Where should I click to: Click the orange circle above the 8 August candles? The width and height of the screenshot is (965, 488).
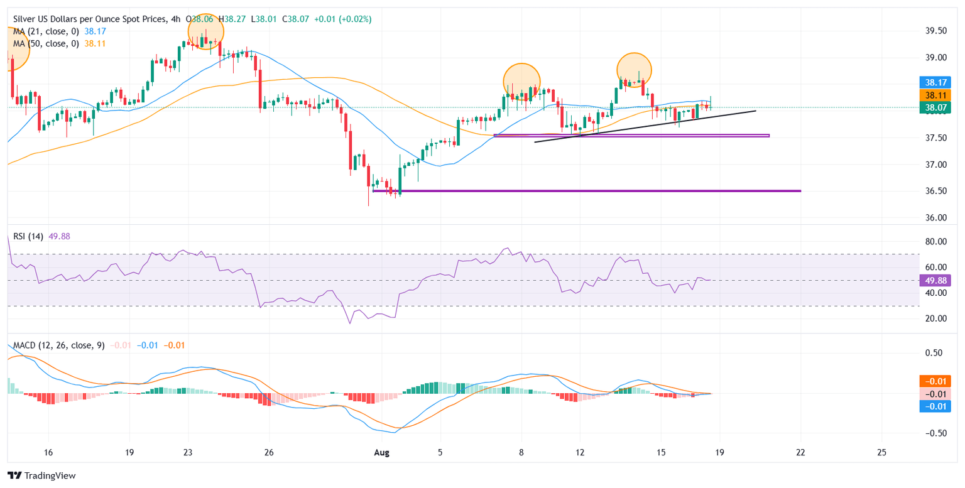click(521, 80)
